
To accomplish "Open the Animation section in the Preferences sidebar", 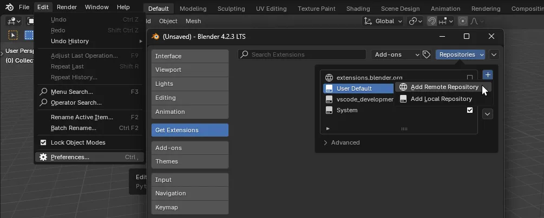I will [x=190, y=112].
